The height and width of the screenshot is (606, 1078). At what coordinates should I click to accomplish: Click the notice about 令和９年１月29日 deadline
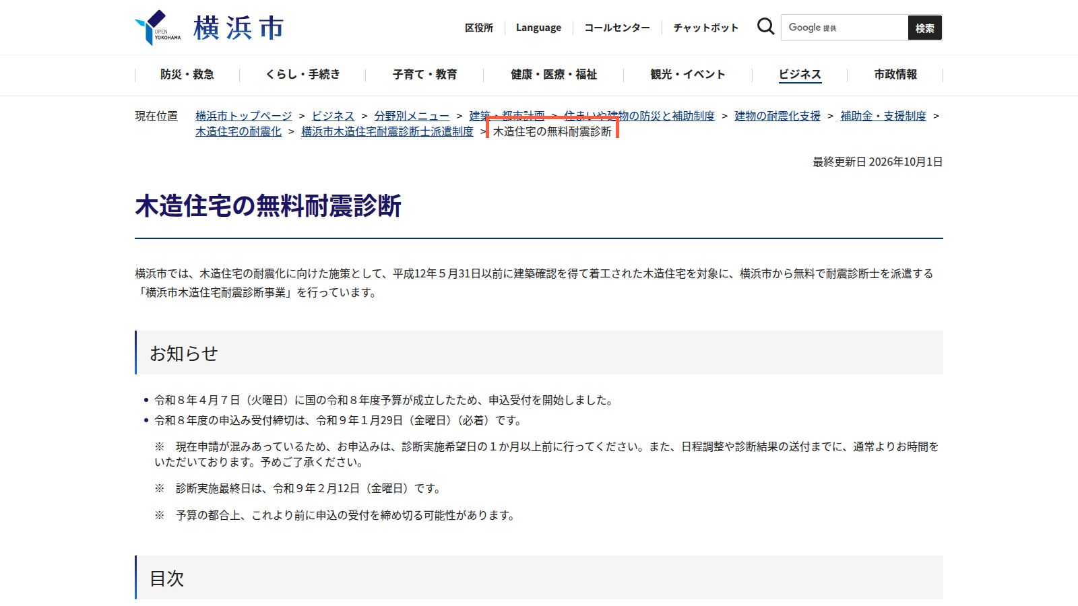339,420
